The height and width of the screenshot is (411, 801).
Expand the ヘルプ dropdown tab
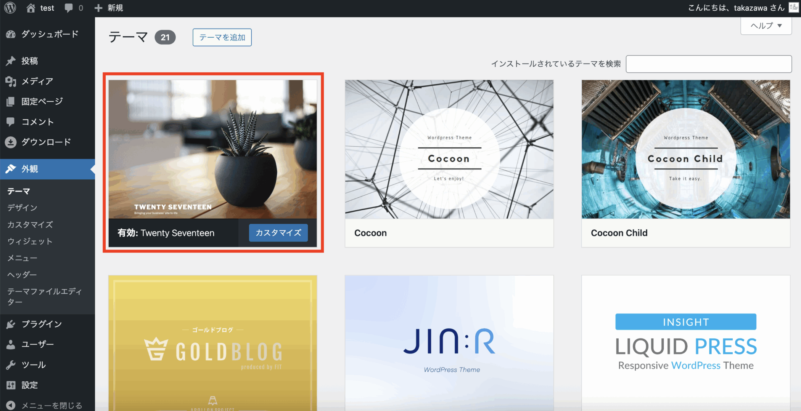tap(766, 26)
